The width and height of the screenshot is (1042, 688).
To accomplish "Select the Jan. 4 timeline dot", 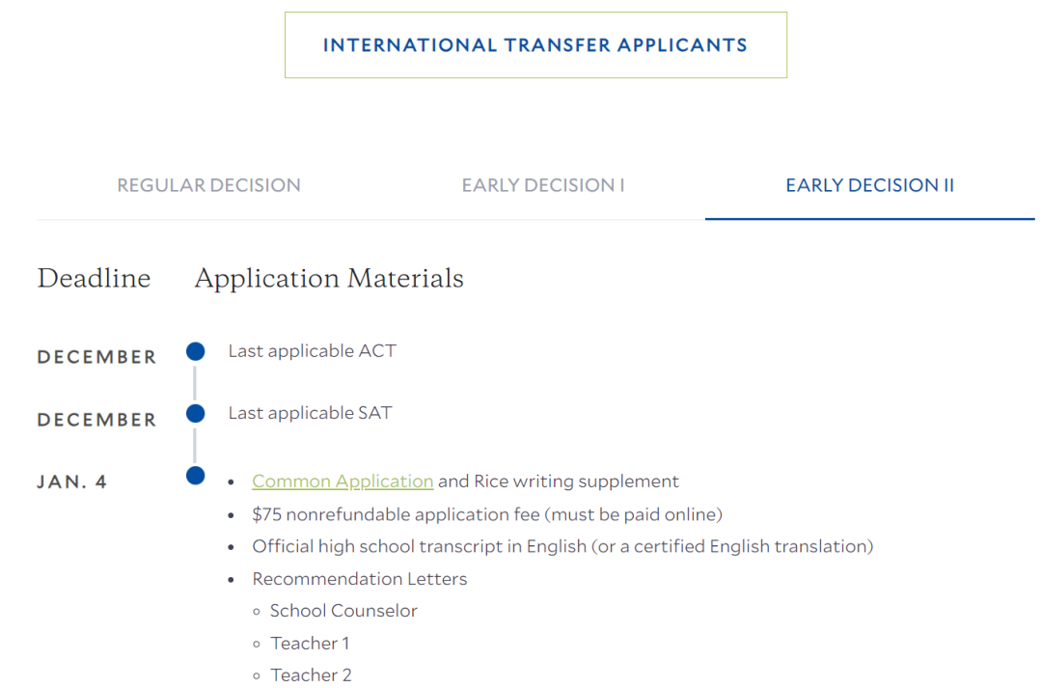I will click(x=195, y=476).
